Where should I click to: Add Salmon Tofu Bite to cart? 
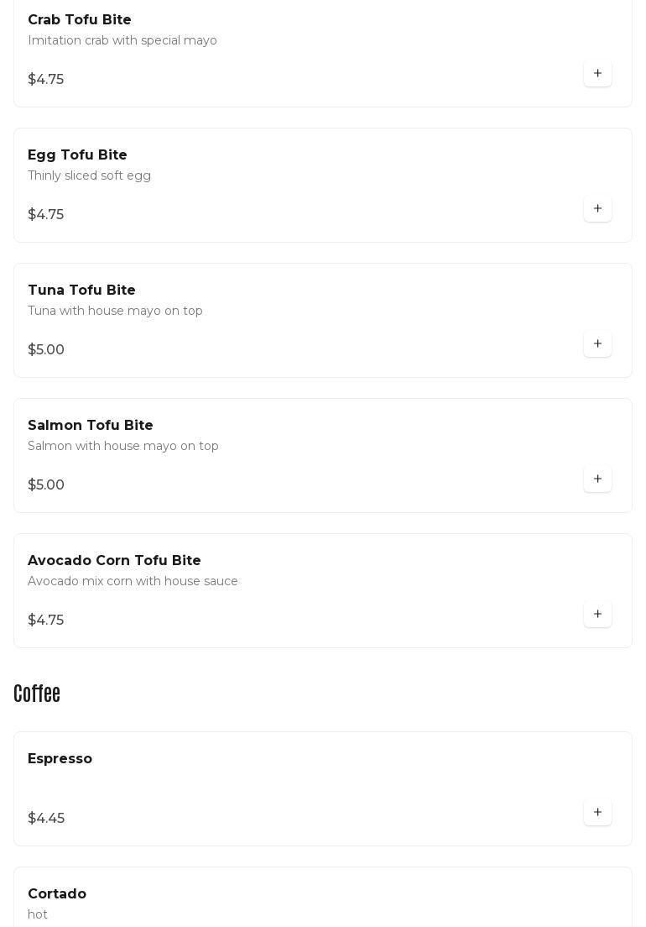[597, 479]
